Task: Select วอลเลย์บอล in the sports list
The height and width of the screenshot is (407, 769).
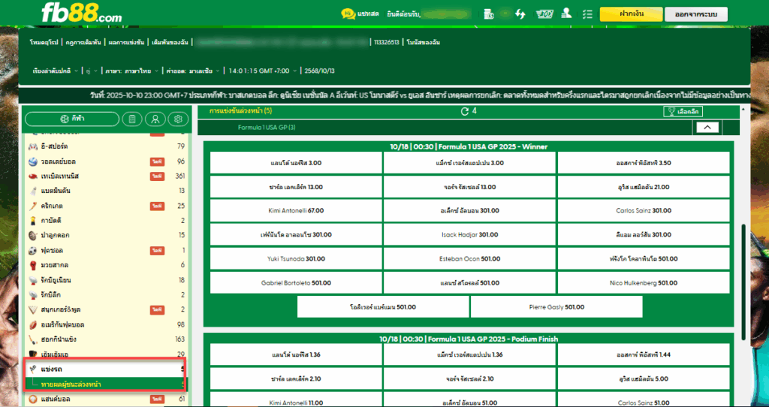Action: (x=107, y=161)
